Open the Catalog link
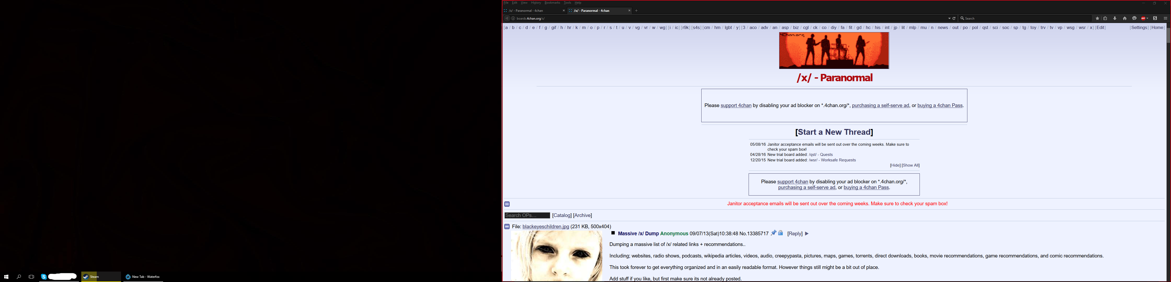The height and width of the screenshot is (282, 1171). pos(562,216)
